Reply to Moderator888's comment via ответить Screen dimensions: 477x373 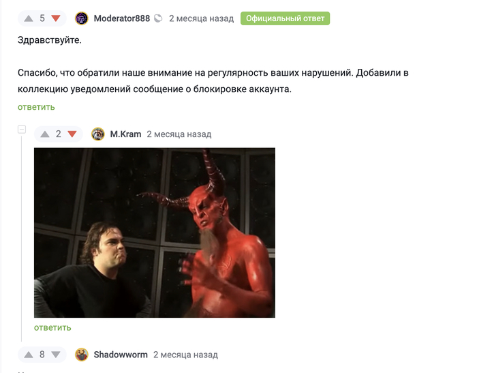[36, 107]
